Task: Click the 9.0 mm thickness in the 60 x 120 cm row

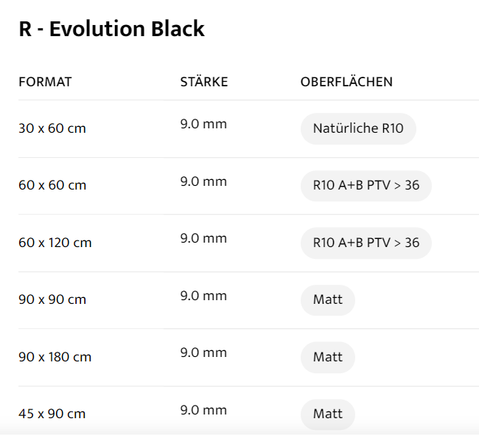Action: pos(203,238)
